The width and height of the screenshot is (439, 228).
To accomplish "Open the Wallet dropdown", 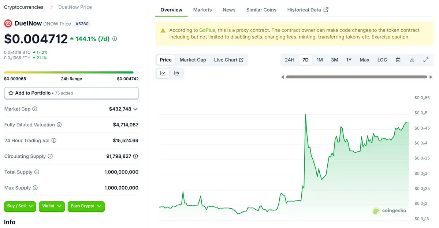I will (x=52, y=206).
